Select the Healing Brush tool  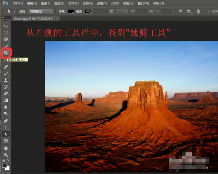click(x=6, y=67)
